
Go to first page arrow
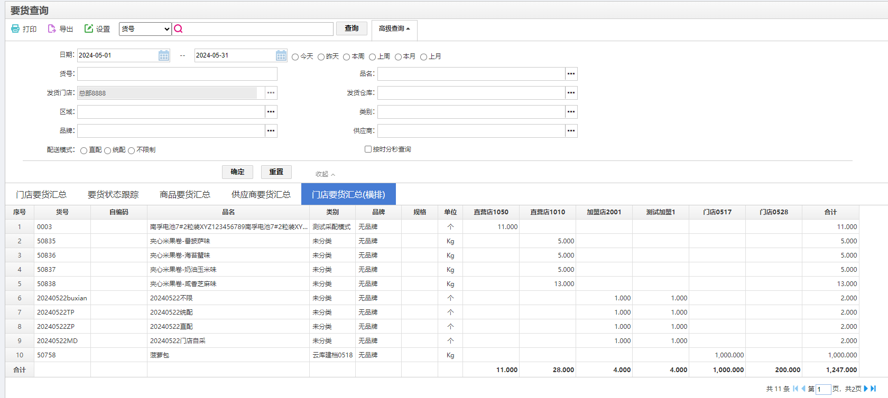point(795,388)
